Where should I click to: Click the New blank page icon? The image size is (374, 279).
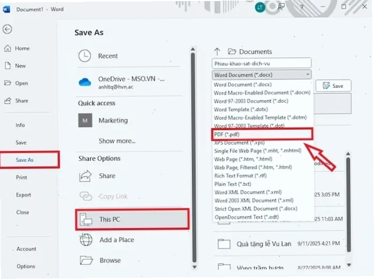tap(7, 66)
